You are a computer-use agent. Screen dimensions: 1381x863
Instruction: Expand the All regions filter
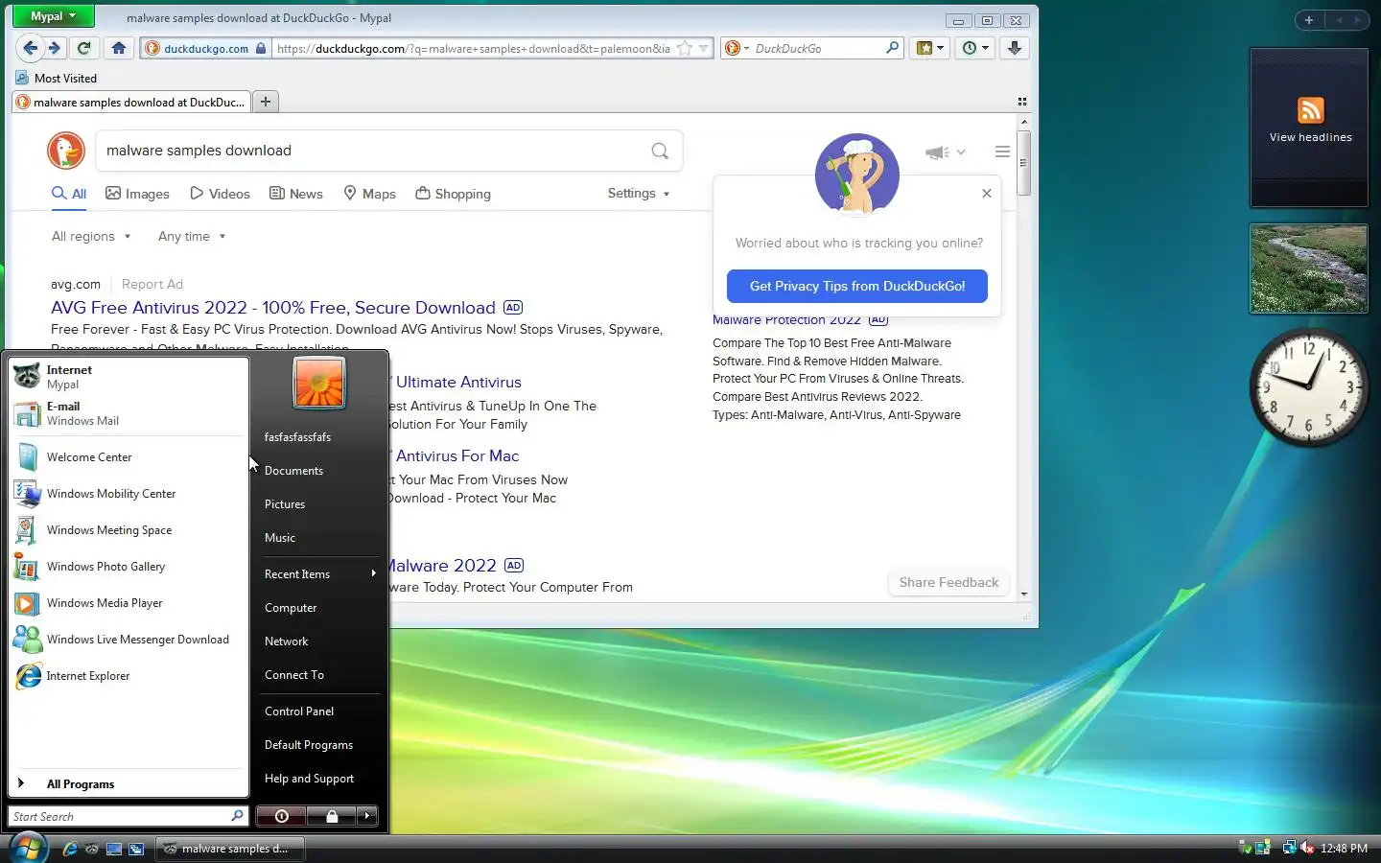91,236
